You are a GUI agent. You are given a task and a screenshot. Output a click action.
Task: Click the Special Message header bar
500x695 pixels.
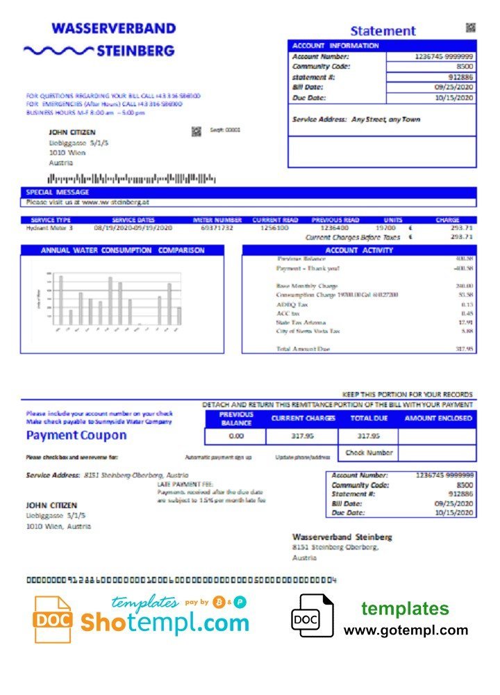tap(249, 192)
